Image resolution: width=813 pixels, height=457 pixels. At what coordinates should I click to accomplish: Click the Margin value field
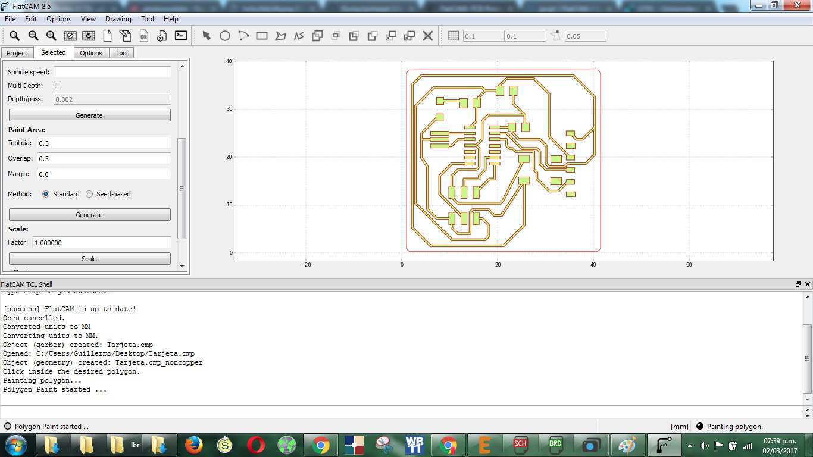tap(104, 174)
